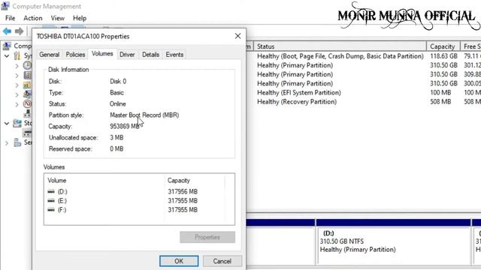Click the F: volume drive icon in Volumes list

coord(51,210)
